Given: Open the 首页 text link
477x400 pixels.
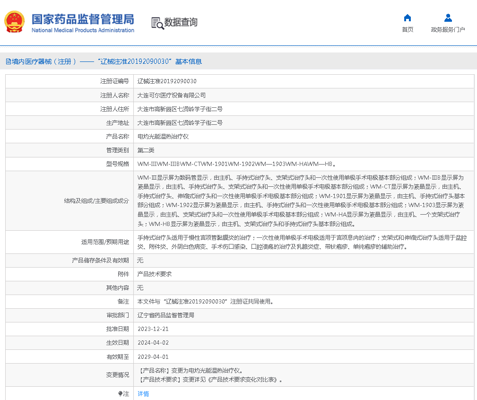Looking at the screenshot, I should point(407,30).
